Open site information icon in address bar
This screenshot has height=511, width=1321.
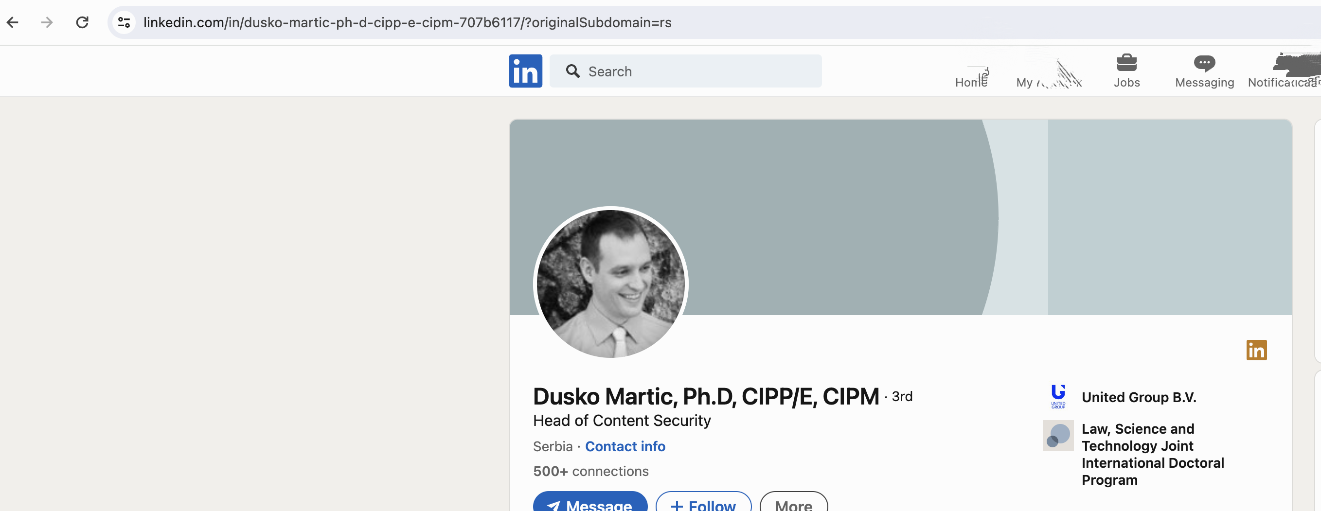[x=124, y=22]
